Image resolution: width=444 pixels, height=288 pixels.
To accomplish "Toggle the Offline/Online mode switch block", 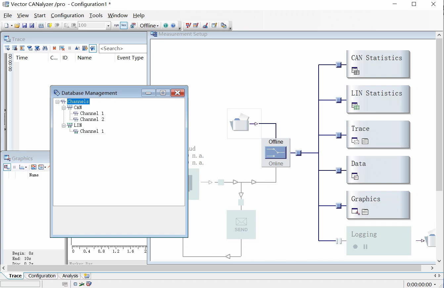I will 276,153.
